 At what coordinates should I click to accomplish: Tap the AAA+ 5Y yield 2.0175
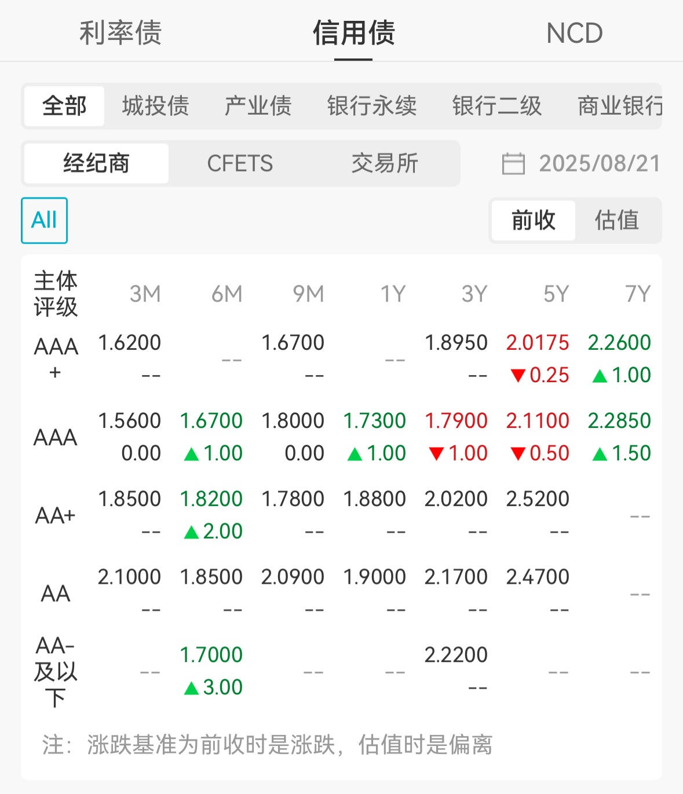pos(538,342)
